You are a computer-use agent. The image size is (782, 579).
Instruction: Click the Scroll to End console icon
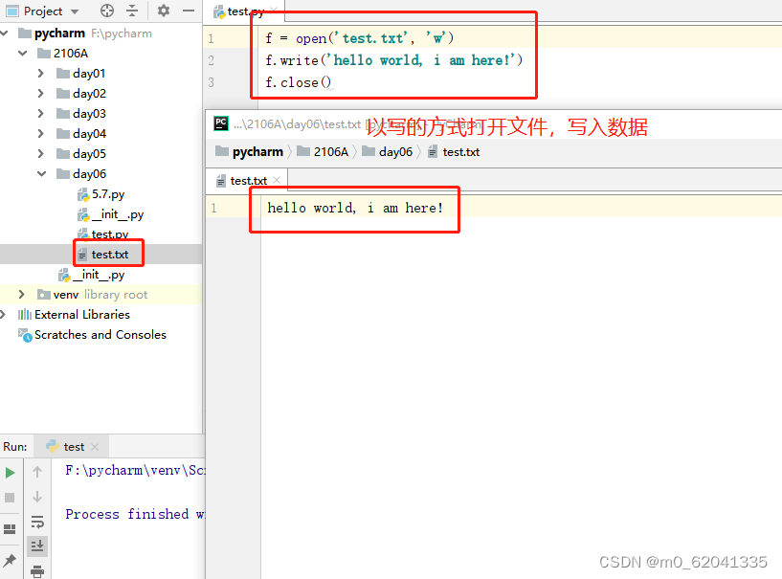(x=36, y=546)
